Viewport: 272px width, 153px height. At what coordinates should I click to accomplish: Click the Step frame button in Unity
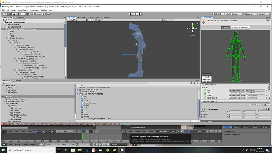pyautogui.click(x=140, y=14)
